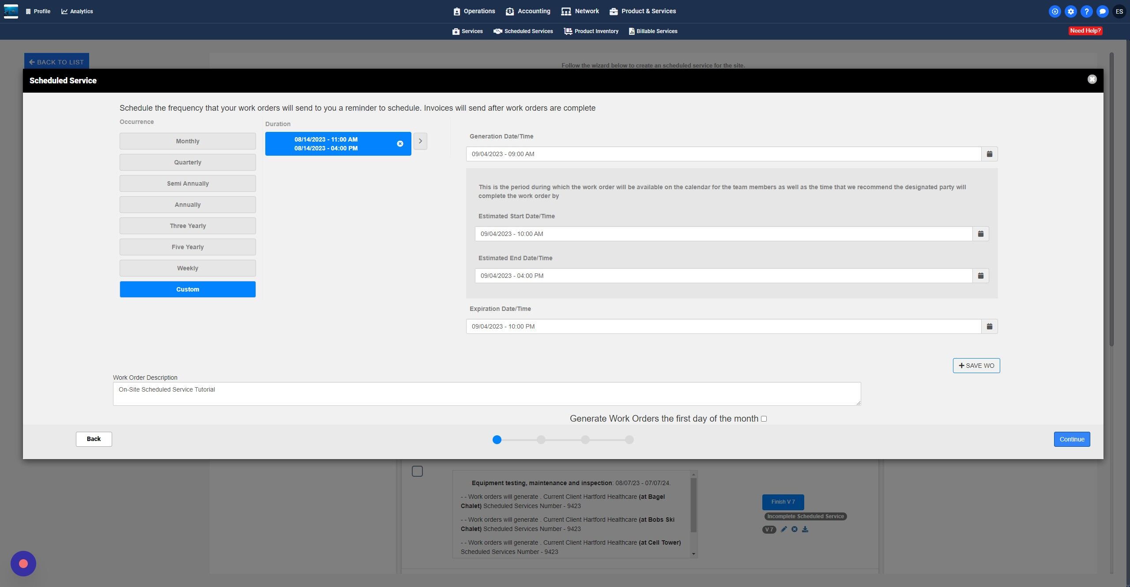1130x587 pixels.
Task: Open calendar for Generation Date/Time field
Action: pyautogui.click(x=989, y=154)
